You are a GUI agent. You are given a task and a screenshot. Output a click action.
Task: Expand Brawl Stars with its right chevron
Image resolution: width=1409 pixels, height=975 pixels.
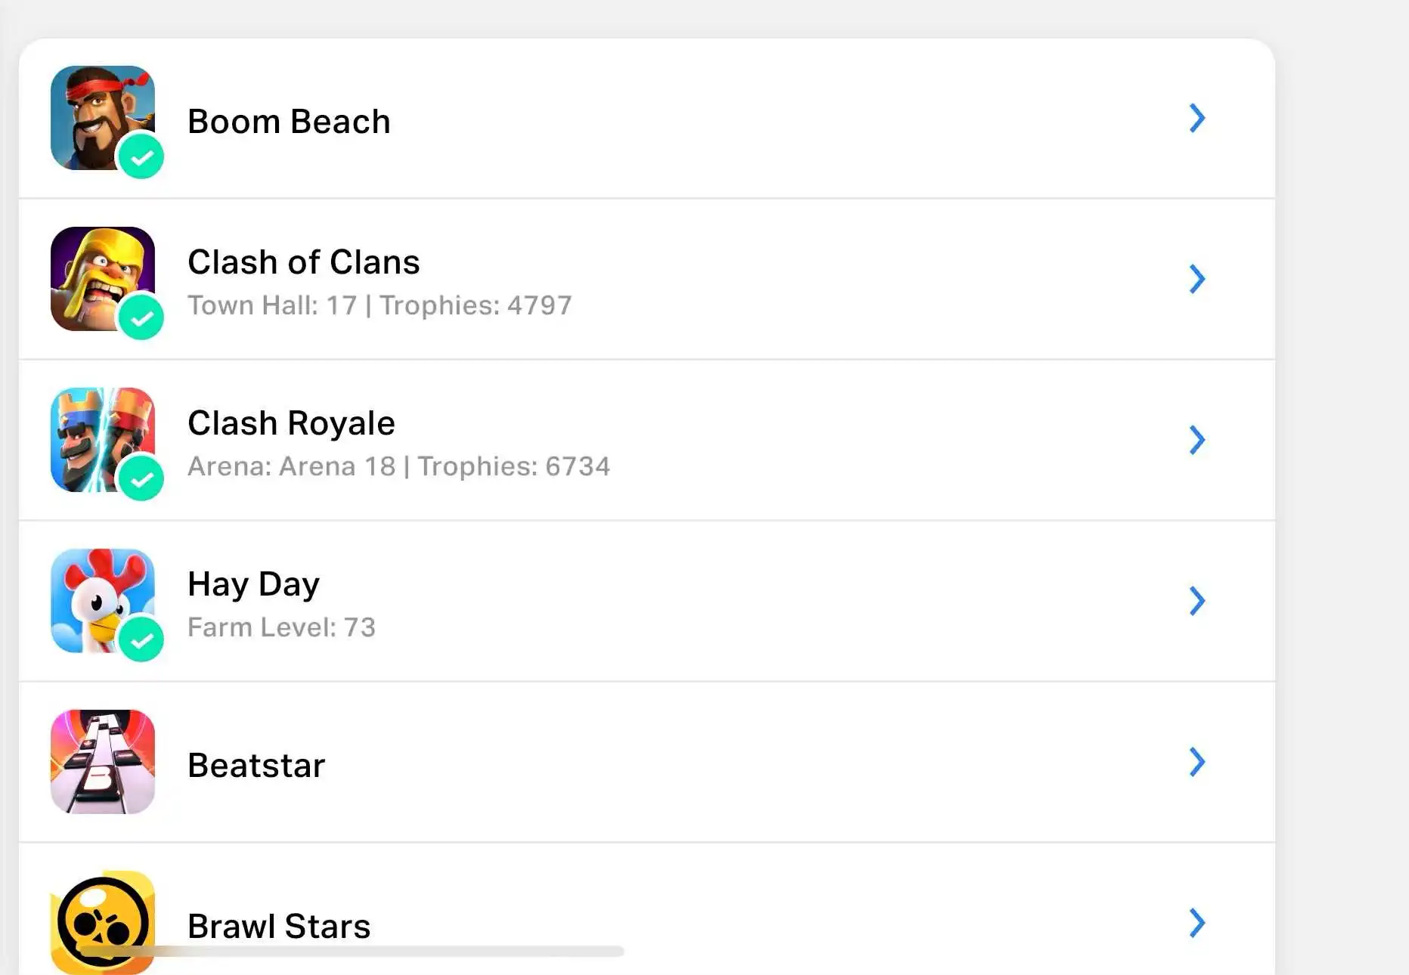(1197, 923)
